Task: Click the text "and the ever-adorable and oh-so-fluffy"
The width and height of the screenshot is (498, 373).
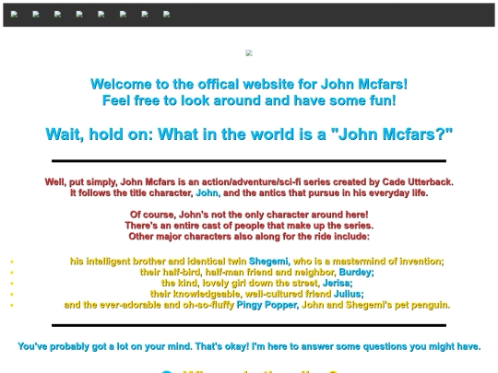Action: pyautogui.click(x=149, y=305)
